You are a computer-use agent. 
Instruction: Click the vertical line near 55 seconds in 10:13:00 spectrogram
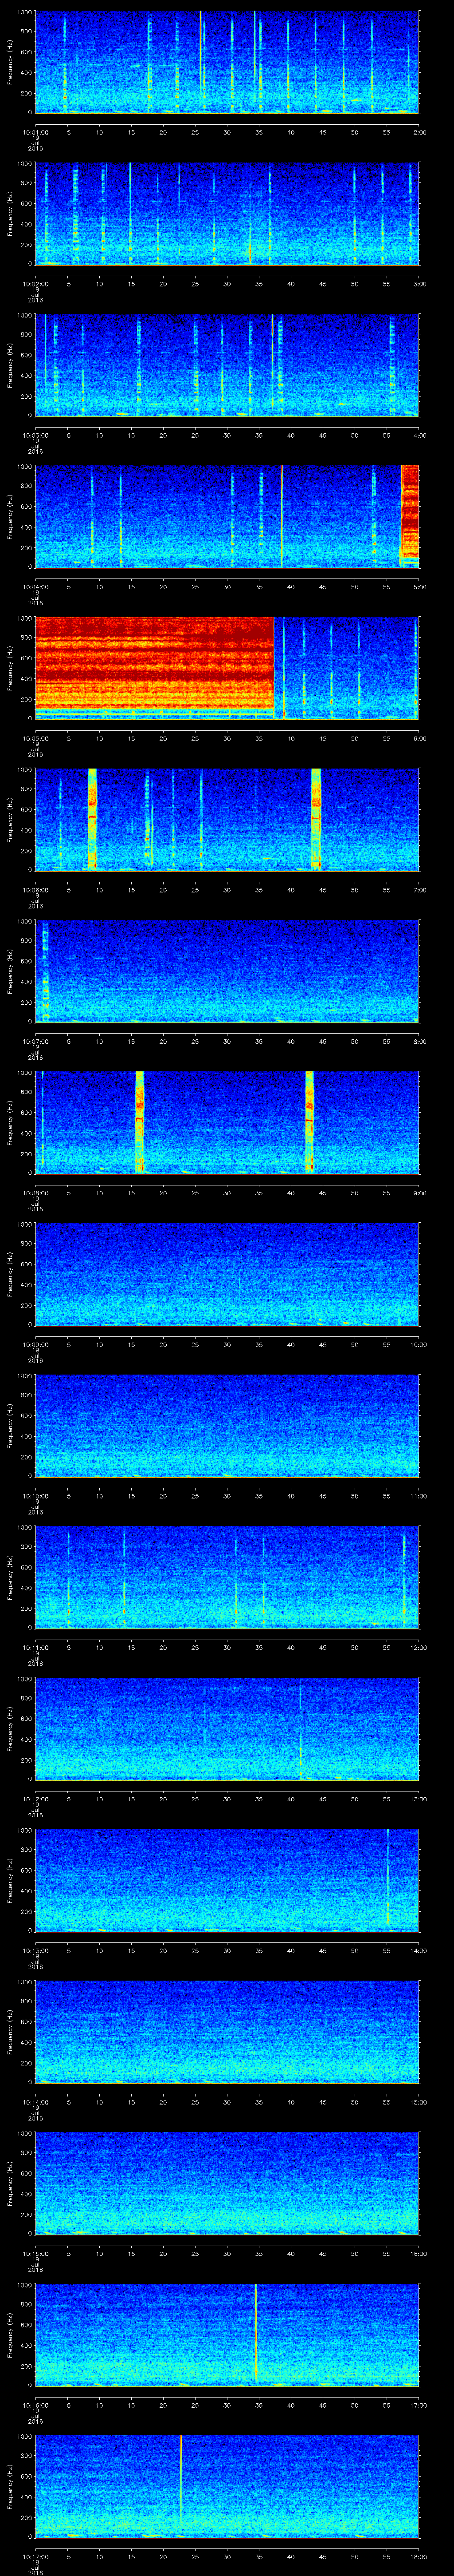[x=388, y=1879]
